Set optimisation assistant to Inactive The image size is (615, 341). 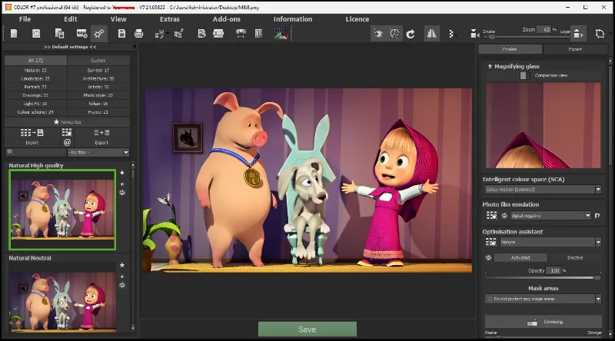[574, 258]
